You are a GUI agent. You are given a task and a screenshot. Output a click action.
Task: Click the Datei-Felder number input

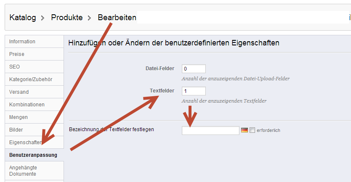coord(194,69)
